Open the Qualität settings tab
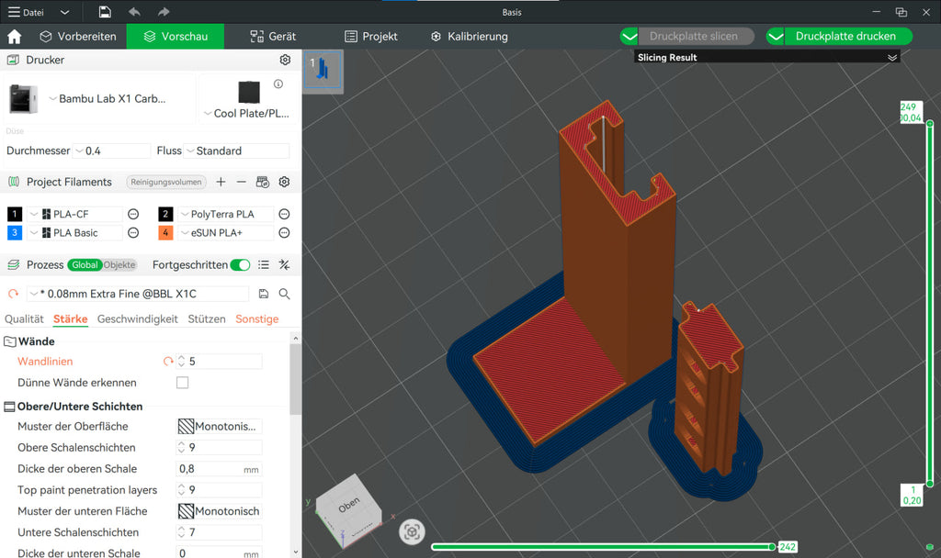 coord(24,318)
